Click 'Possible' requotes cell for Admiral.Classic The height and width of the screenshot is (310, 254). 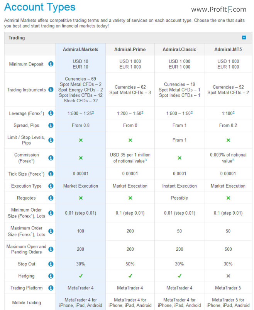pos(179,198)
